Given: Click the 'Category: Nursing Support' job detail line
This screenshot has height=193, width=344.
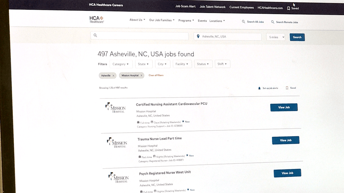Looking at the screenshot, I should 160,126.
